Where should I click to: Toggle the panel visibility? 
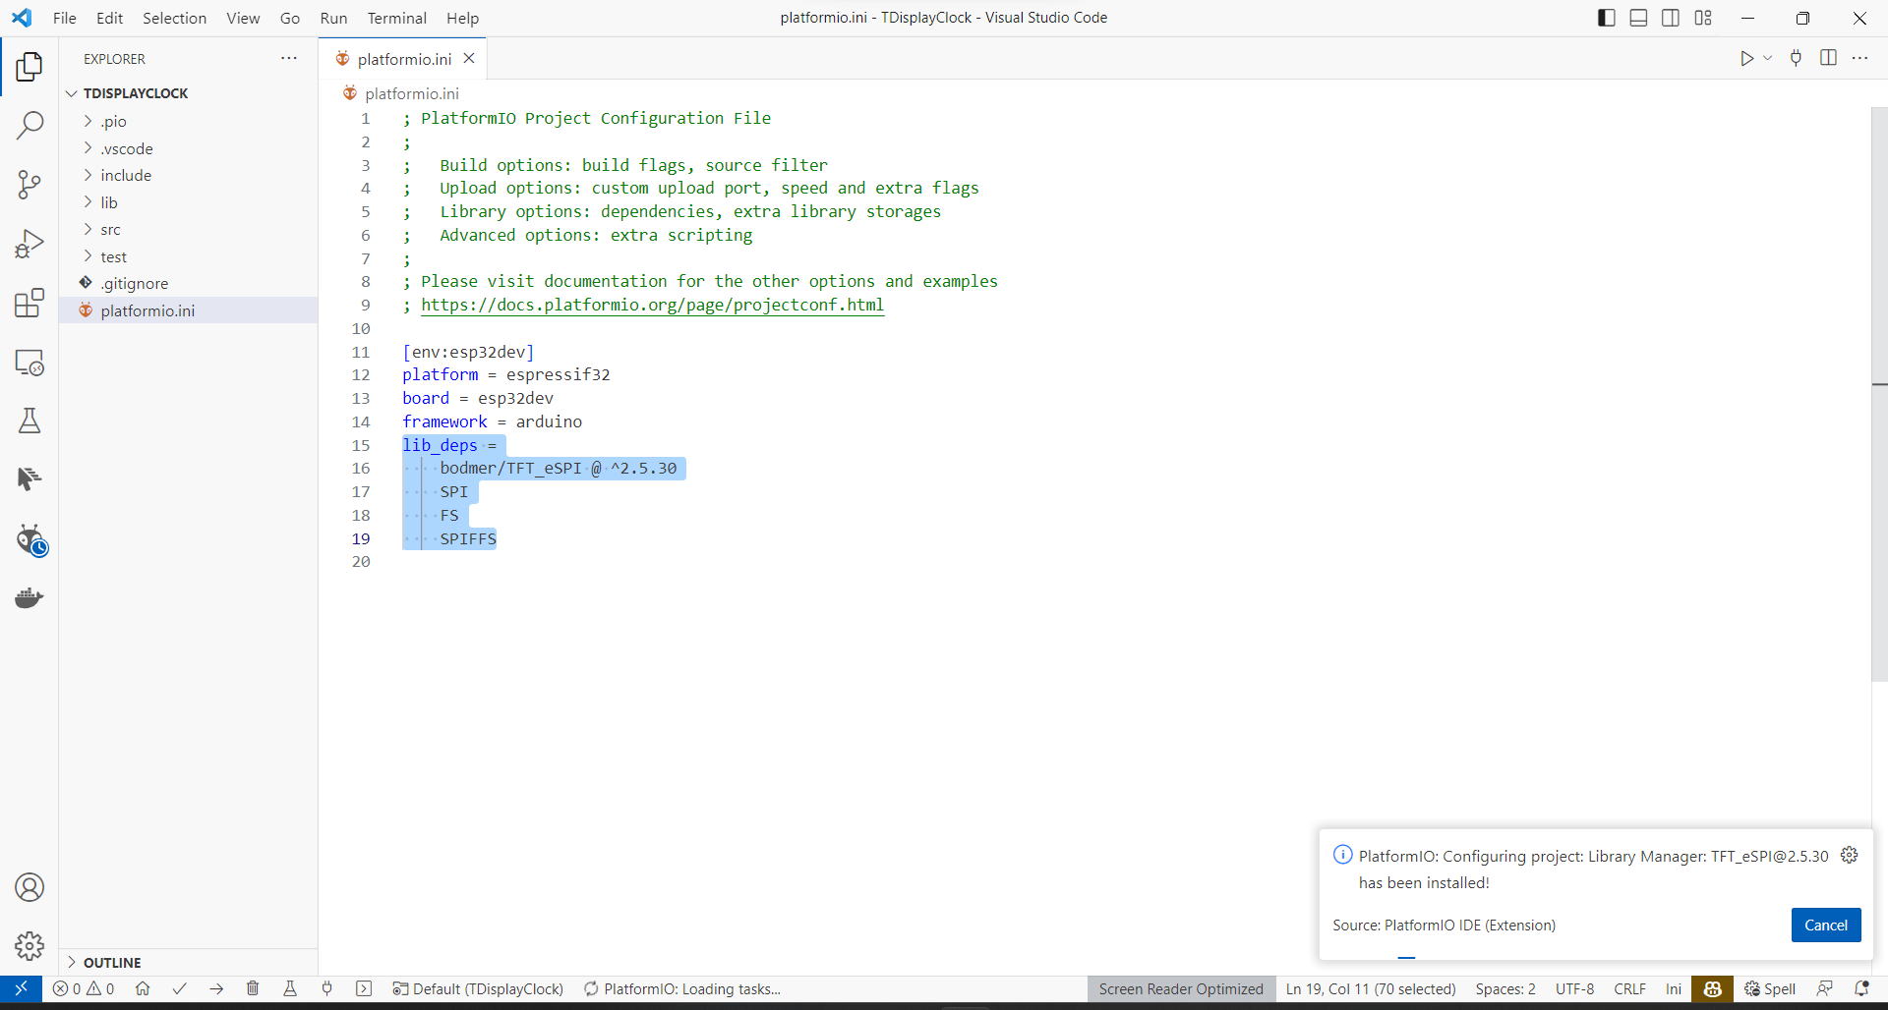1638,17
